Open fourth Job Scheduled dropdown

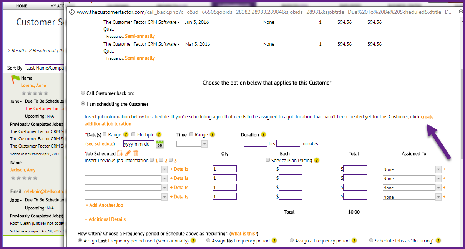(x=126, y=197)
